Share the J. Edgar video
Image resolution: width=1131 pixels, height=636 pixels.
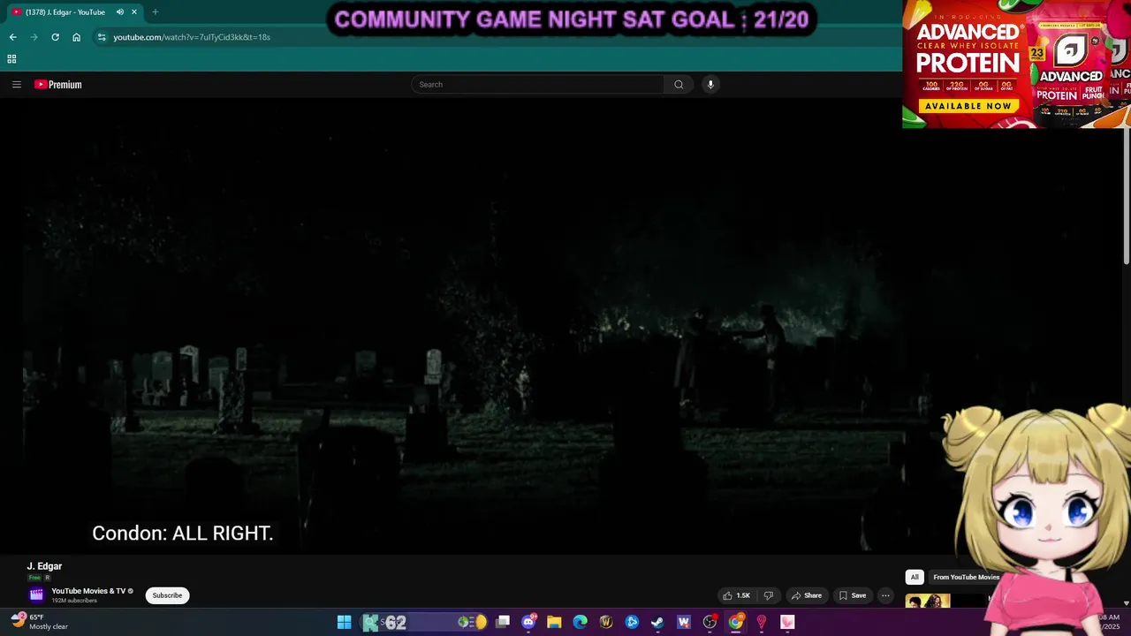tap(806, 595)
